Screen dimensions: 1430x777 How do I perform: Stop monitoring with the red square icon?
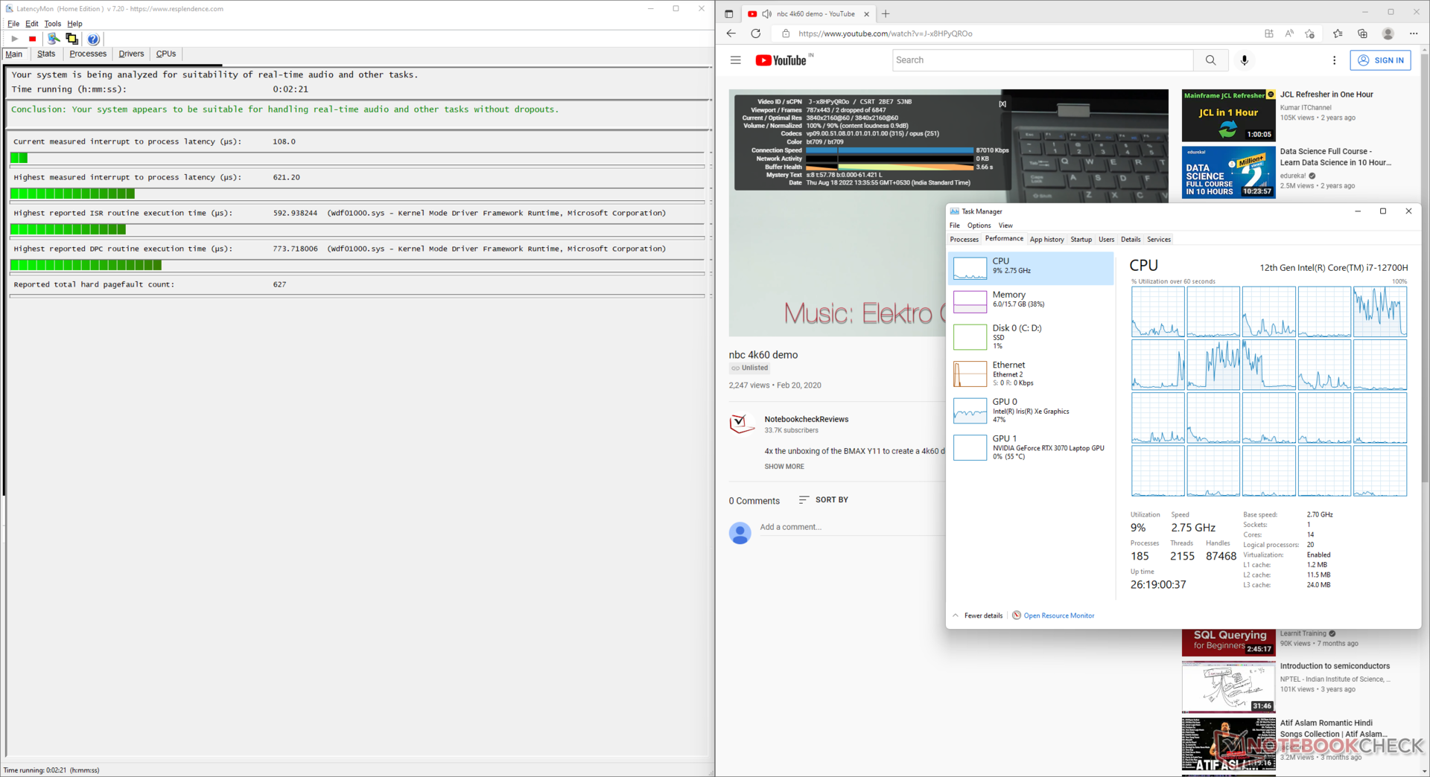tap(32, 39)
